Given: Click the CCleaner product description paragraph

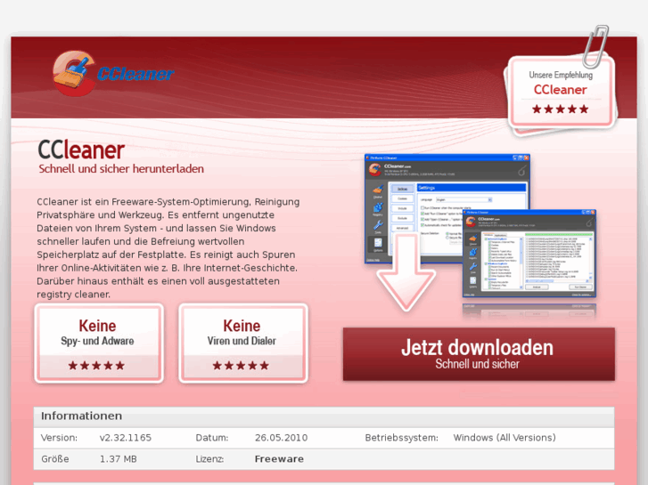Looking at the screenshot, I should 168,247.
